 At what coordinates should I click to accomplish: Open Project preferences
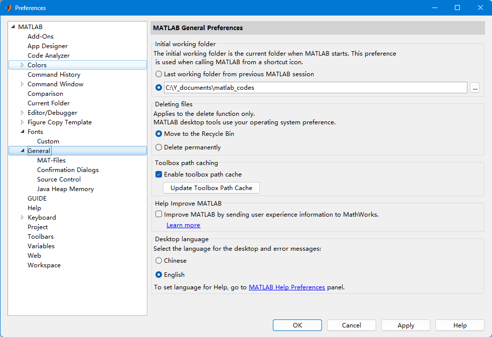[37, 227]
